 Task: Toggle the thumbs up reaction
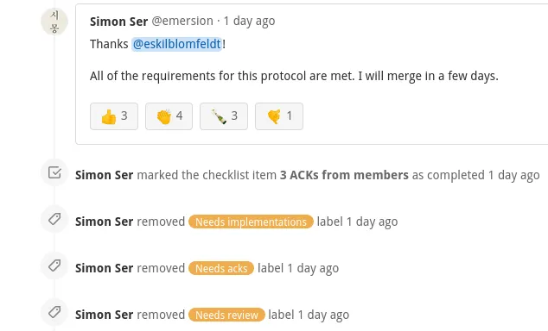[114, 116]
